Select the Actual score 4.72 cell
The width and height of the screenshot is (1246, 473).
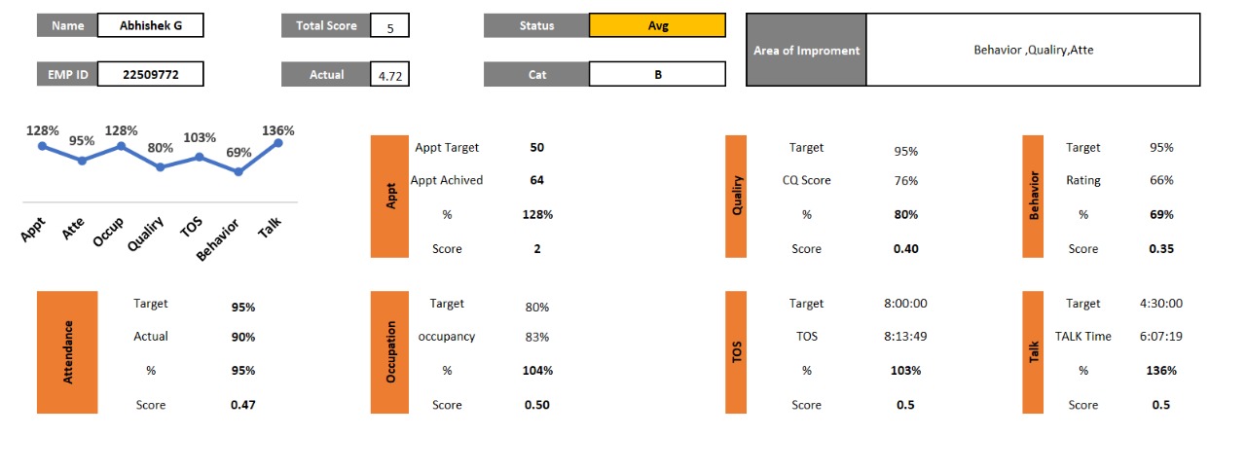[389, 75]
